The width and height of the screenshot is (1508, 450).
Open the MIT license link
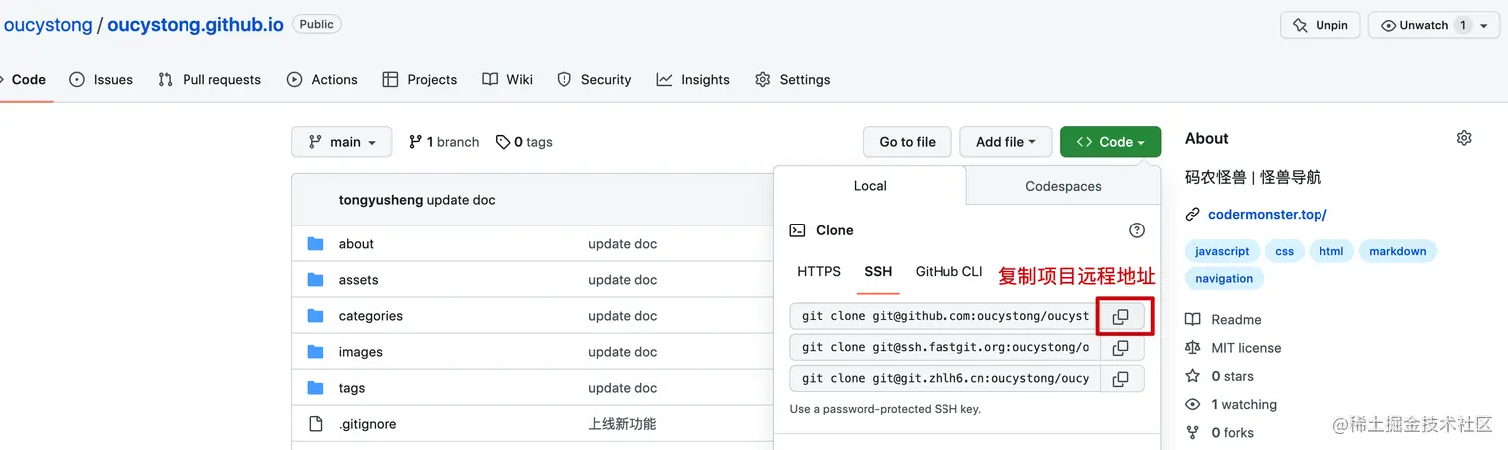(x=1233, y=348)
